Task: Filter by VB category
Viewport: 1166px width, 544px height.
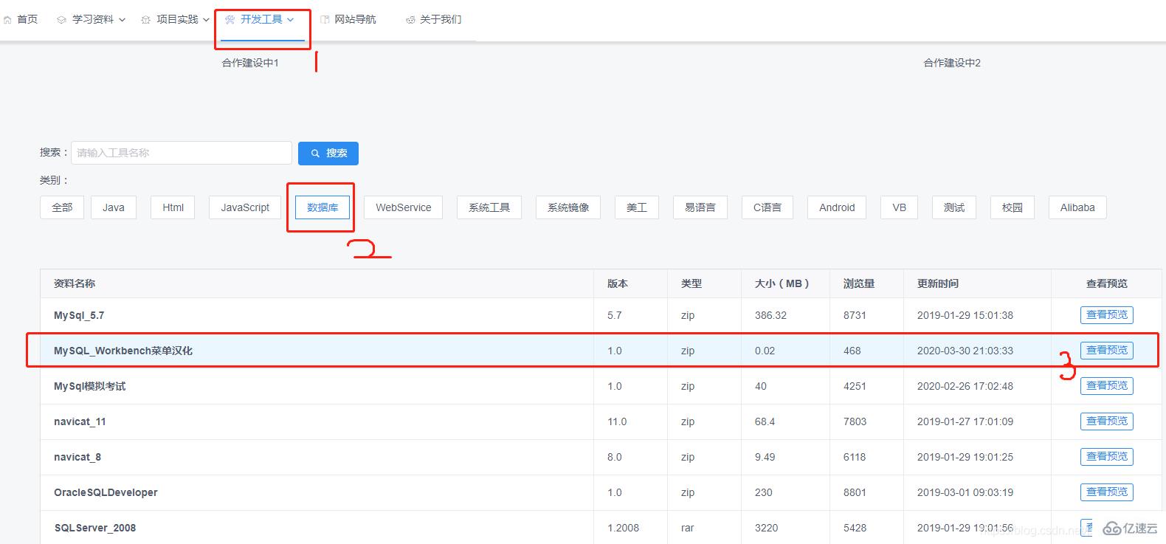Action: (899, 207)
